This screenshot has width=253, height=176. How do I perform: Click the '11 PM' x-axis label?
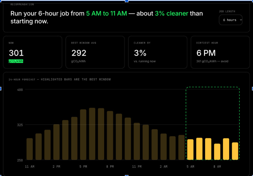tap(137, 167)
